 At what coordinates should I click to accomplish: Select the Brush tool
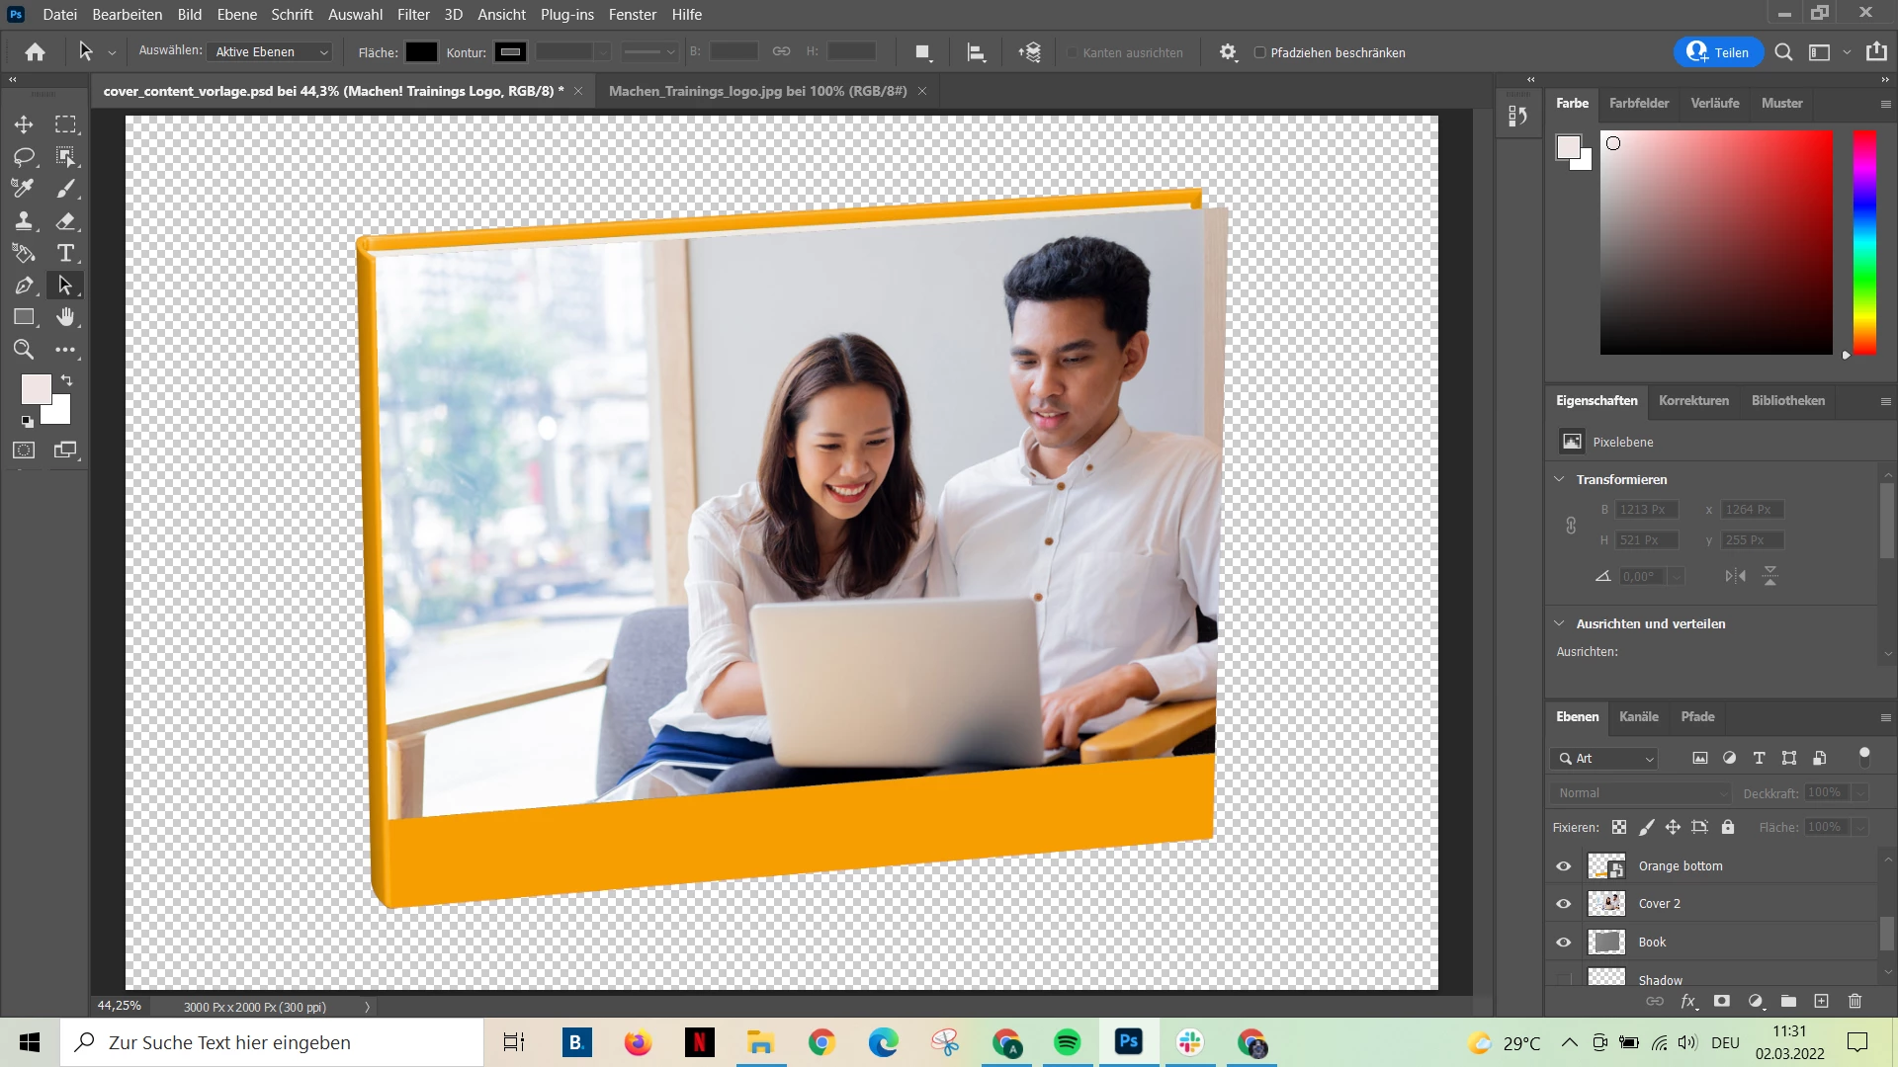[66, 189]
